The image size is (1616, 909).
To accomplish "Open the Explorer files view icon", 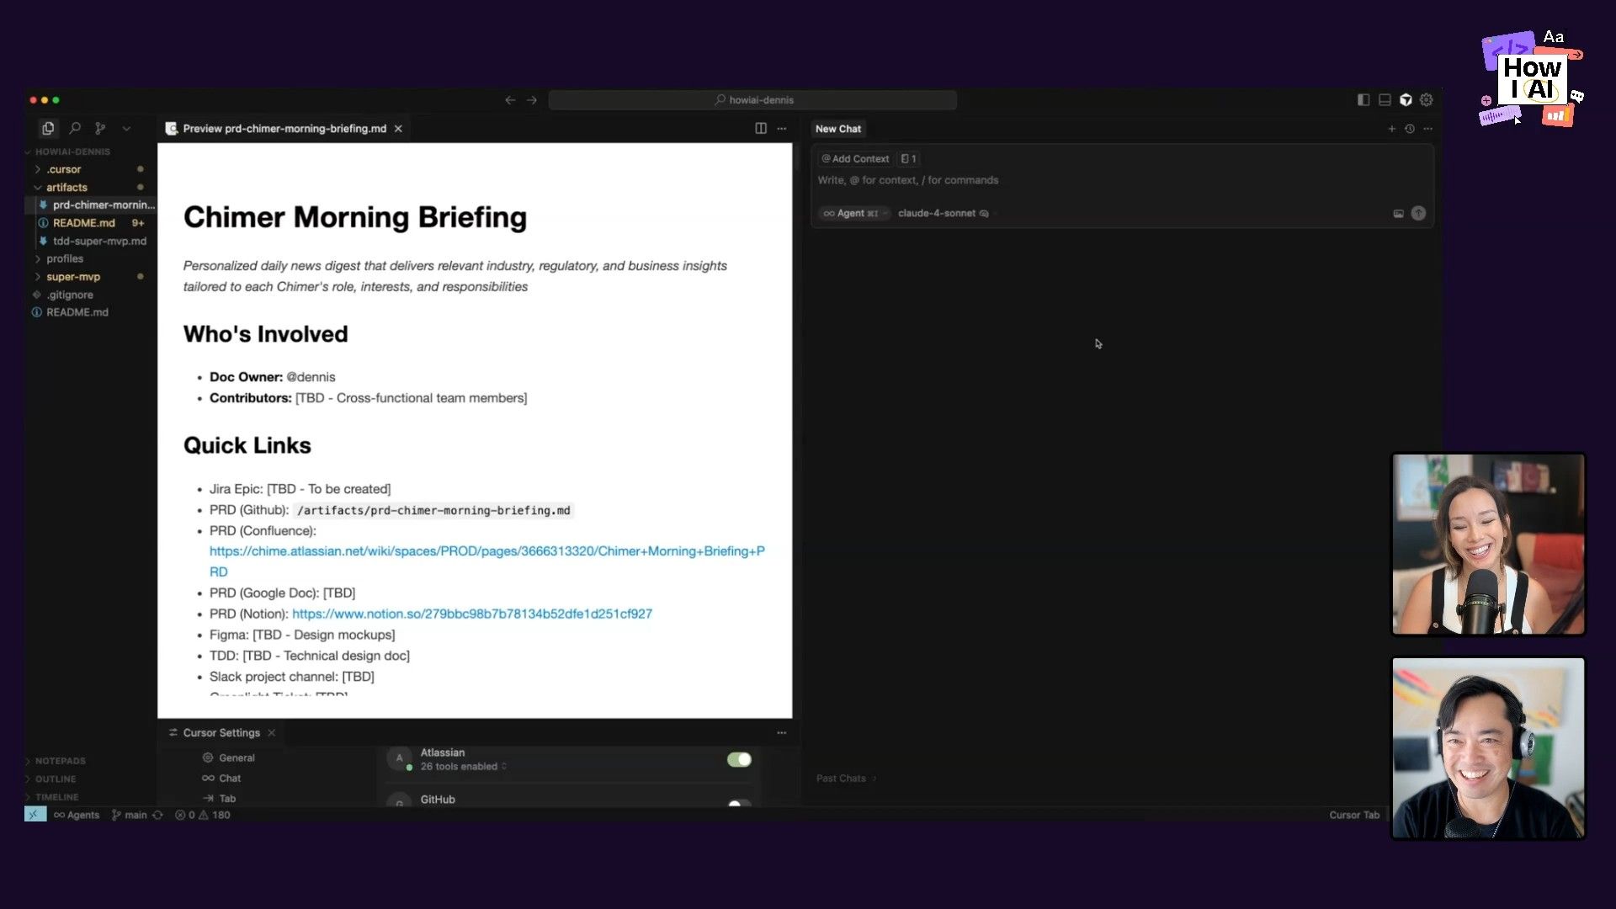I will 48,128.
